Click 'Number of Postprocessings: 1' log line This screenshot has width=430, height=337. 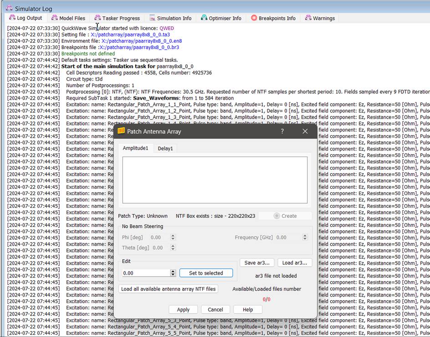[x=100, y=86]
